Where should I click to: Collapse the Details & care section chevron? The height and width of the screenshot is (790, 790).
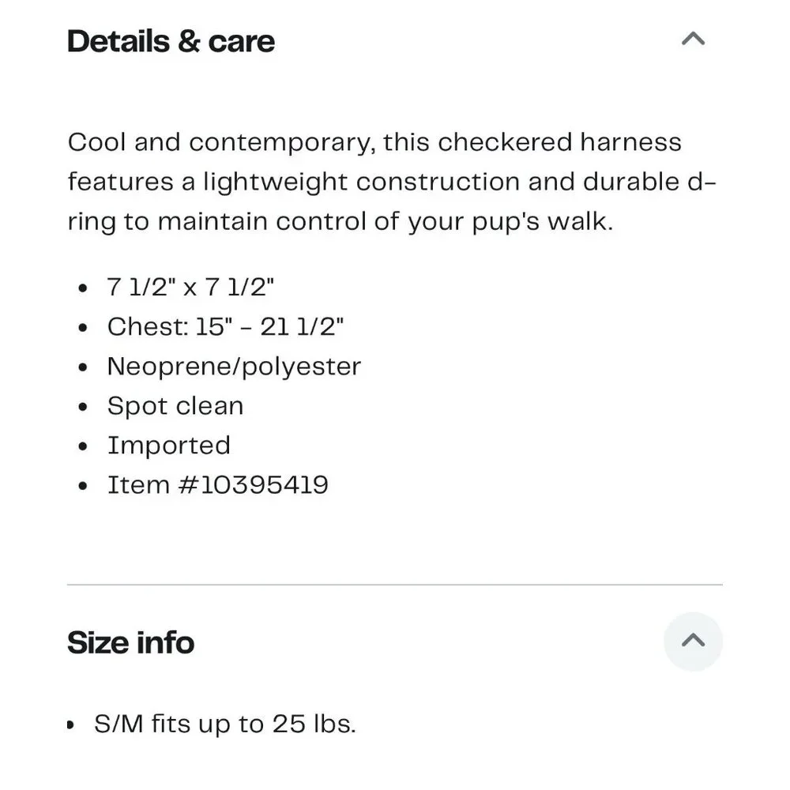click(693, 39)
